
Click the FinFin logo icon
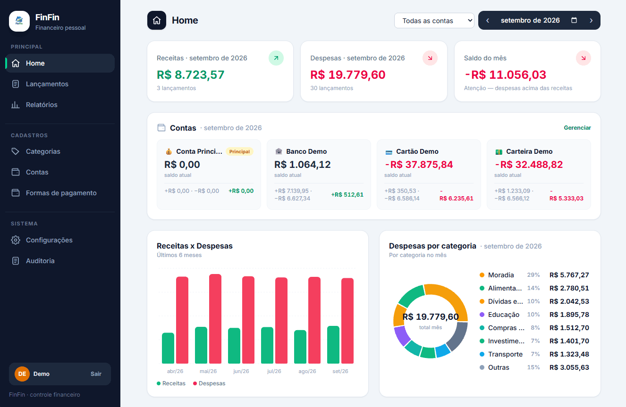(19, 21)
